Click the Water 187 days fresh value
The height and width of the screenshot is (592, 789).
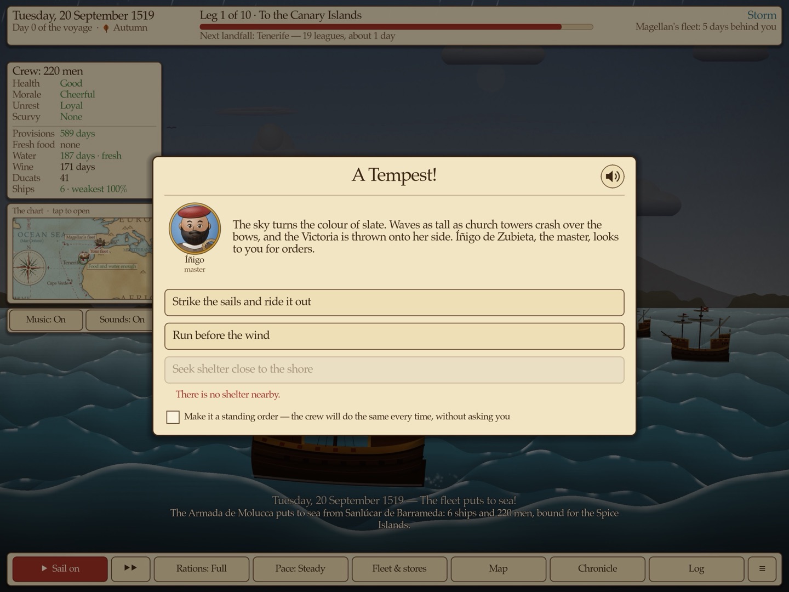[90, 156]
